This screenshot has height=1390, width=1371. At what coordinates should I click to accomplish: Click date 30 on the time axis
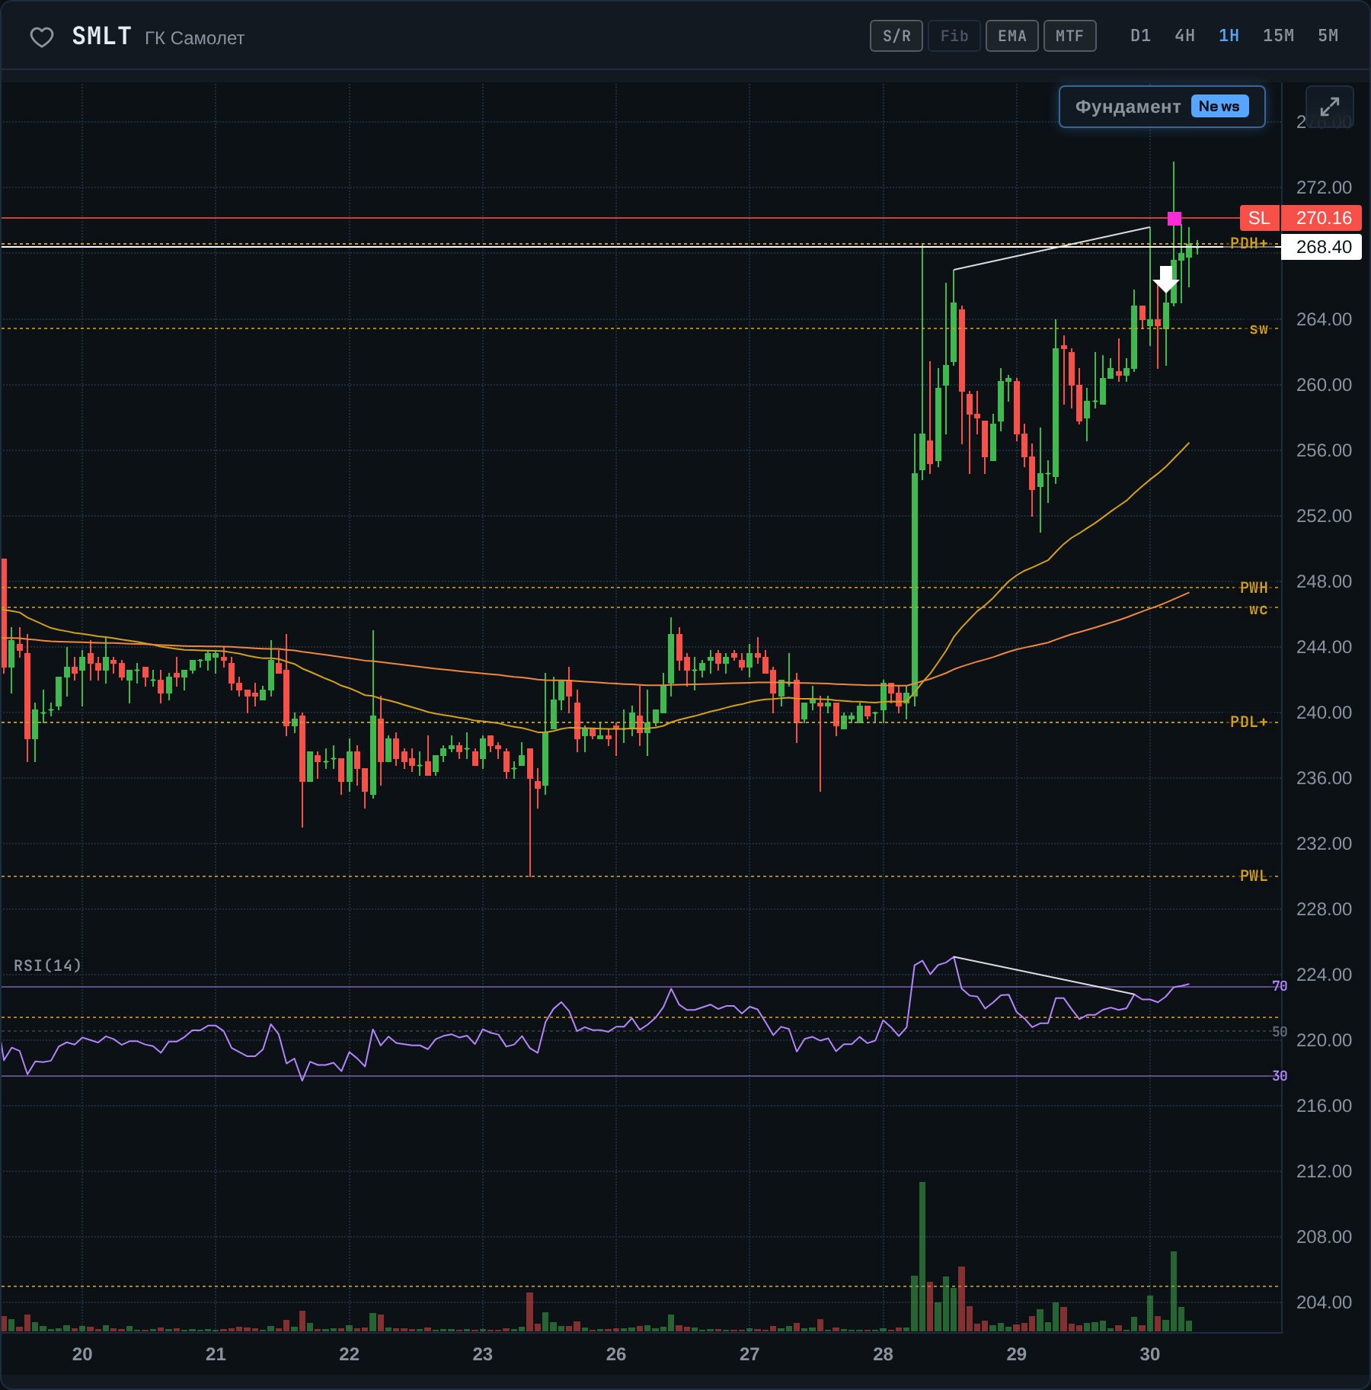tap(1150, 1354)
